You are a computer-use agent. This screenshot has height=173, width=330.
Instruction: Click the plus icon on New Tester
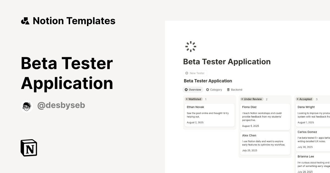186,73
